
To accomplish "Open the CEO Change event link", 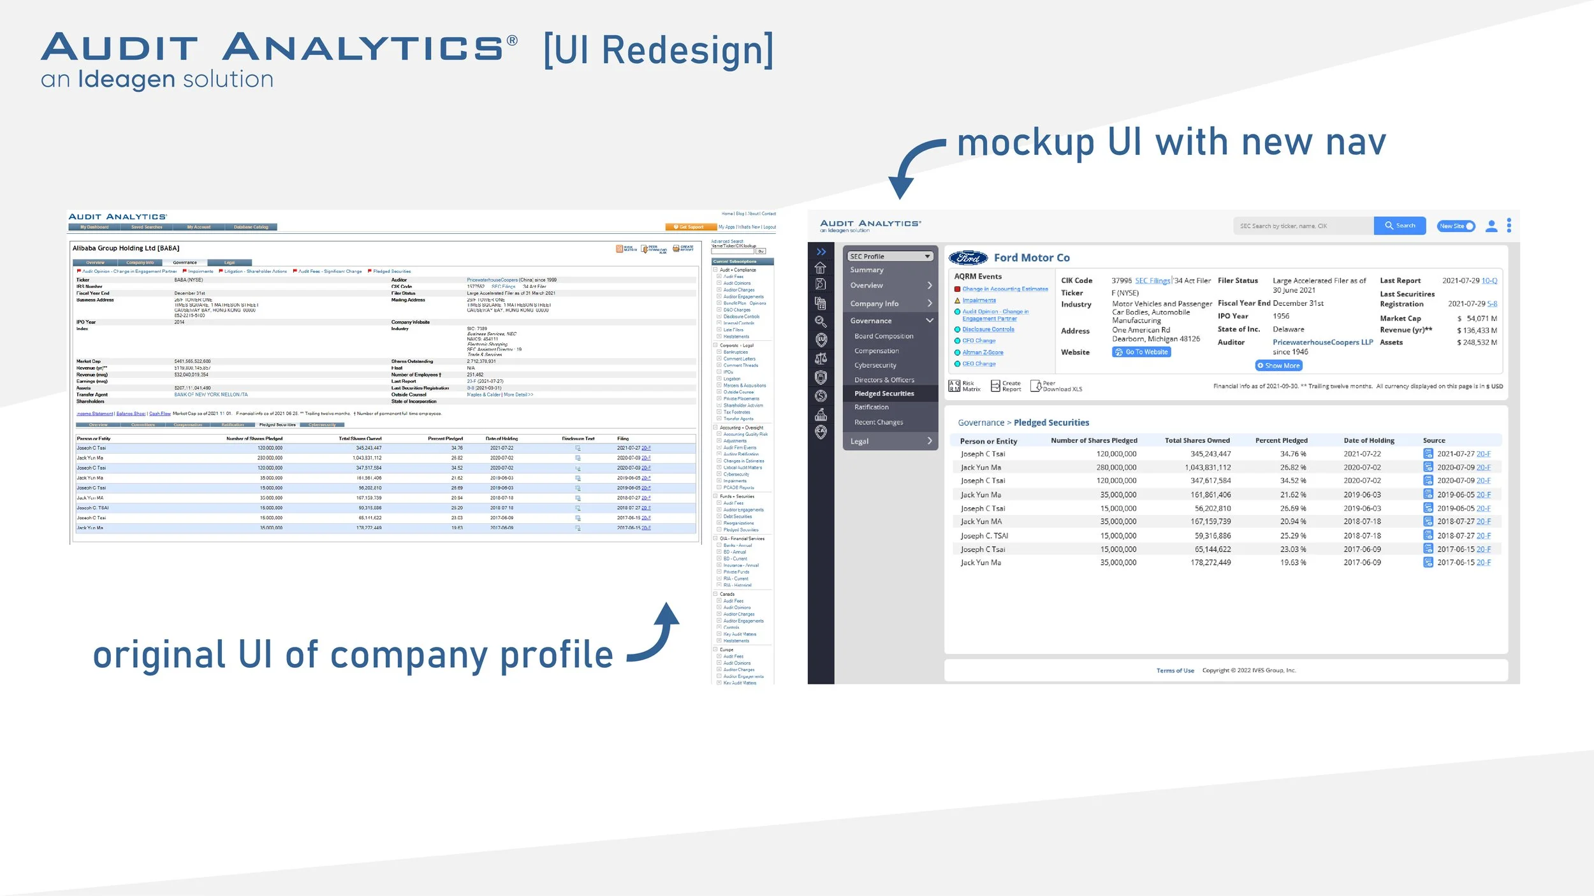I will point(979,364).
